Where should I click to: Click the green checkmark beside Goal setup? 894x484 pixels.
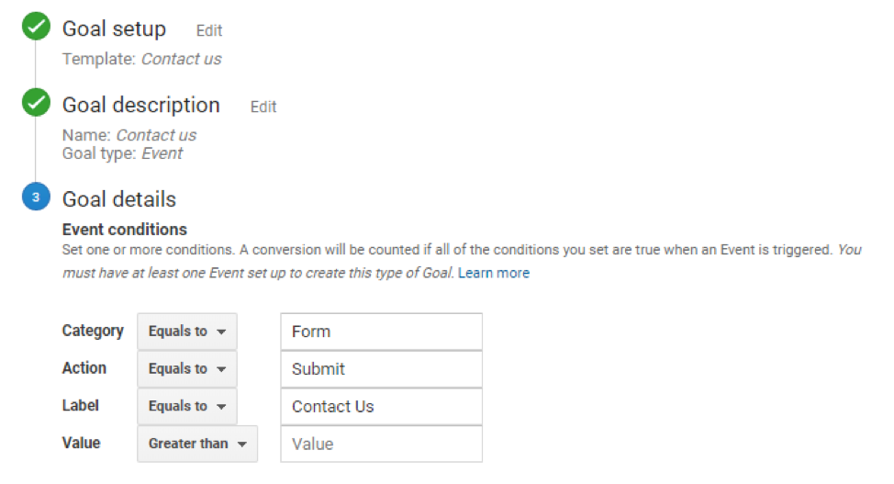click(x=36, y=27)
